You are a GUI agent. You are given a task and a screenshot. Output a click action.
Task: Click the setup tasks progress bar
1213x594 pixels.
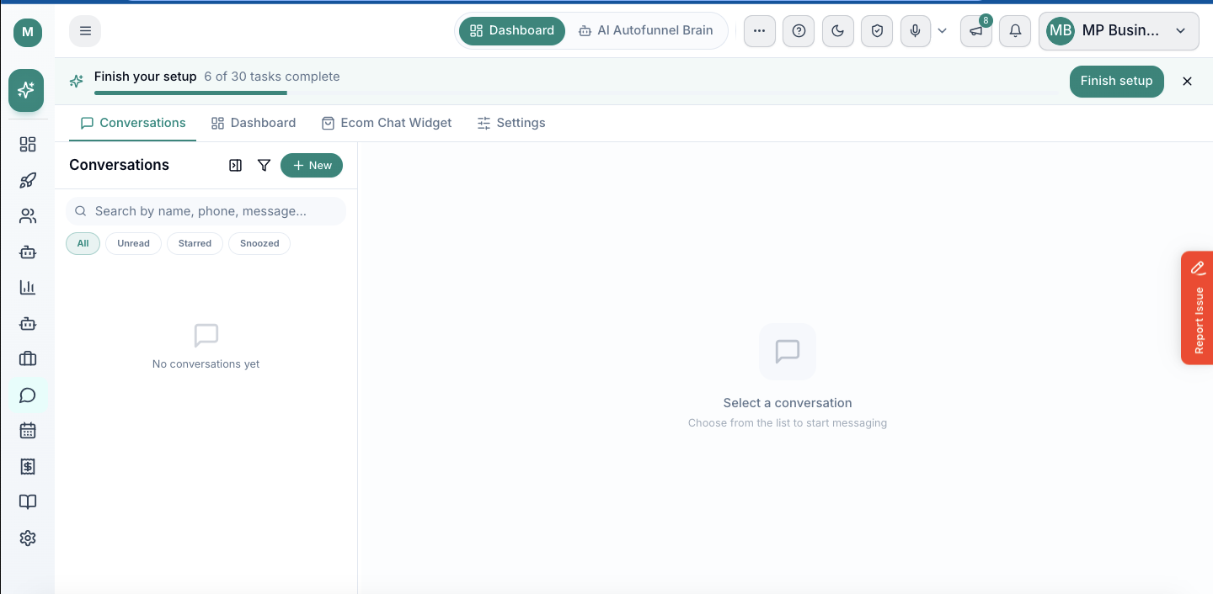[x=576, y=93]
